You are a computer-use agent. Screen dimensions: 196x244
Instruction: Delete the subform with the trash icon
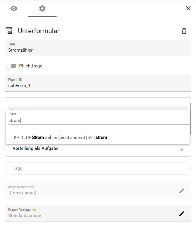(184, 31)
